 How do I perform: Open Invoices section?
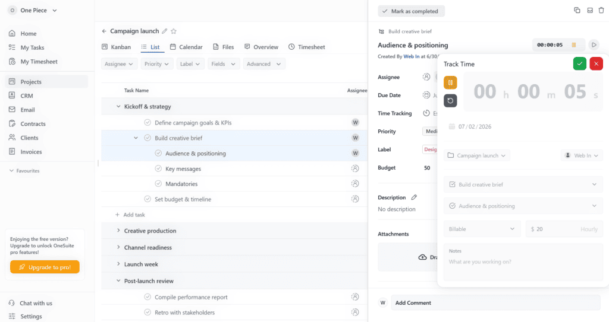[x=25, y=151]
